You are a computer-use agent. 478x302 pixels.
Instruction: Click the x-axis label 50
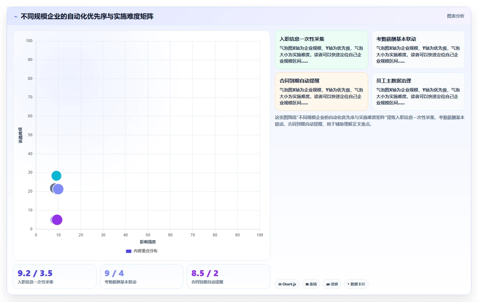pyautogui.click(x=148, y=235)
